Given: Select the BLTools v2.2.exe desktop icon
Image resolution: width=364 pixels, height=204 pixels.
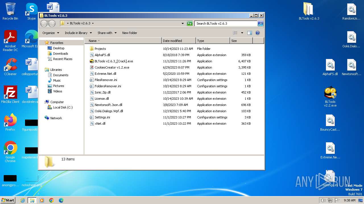Looking at the screenshot, I should click(330, 96).
